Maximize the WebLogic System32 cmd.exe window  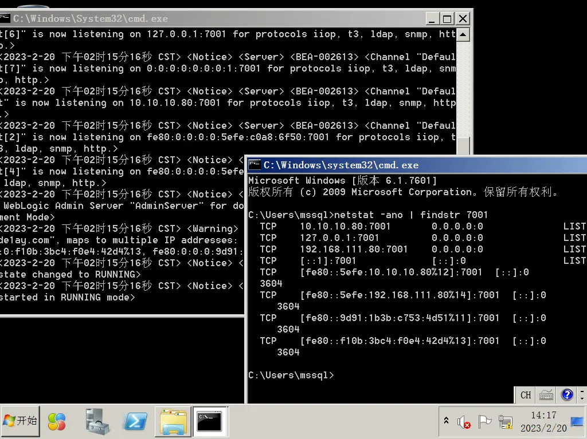(x=447, y=18)
